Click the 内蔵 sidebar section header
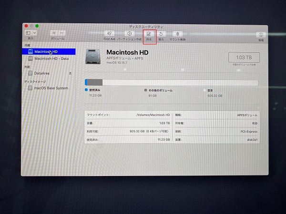 click(27, 45)
